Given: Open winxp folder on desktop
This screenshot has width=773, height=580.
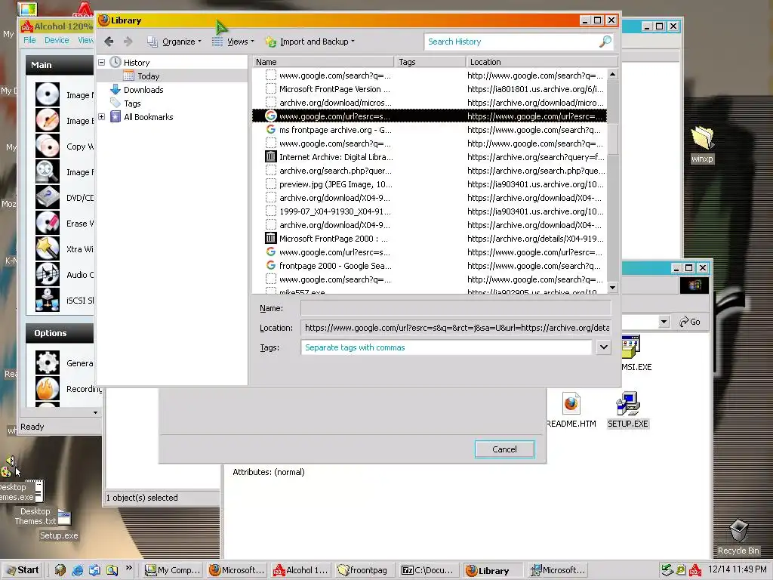Looking at the screenshot, I should (x=702, y=144).
